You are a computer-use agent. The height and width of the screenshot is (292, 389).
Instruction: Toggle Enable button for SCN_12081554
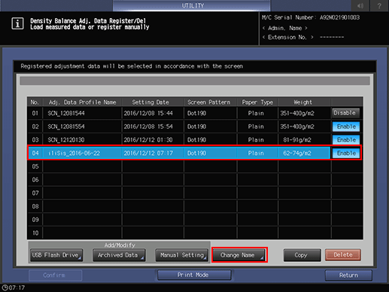point(346,126)
